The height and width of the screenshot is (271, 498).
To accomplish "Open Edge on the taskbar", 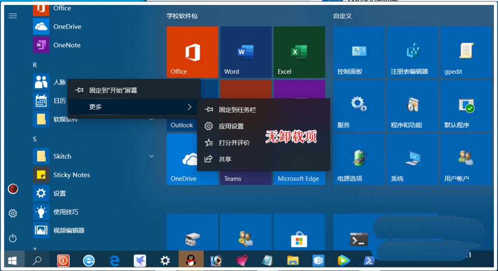I will click(115, 261).
